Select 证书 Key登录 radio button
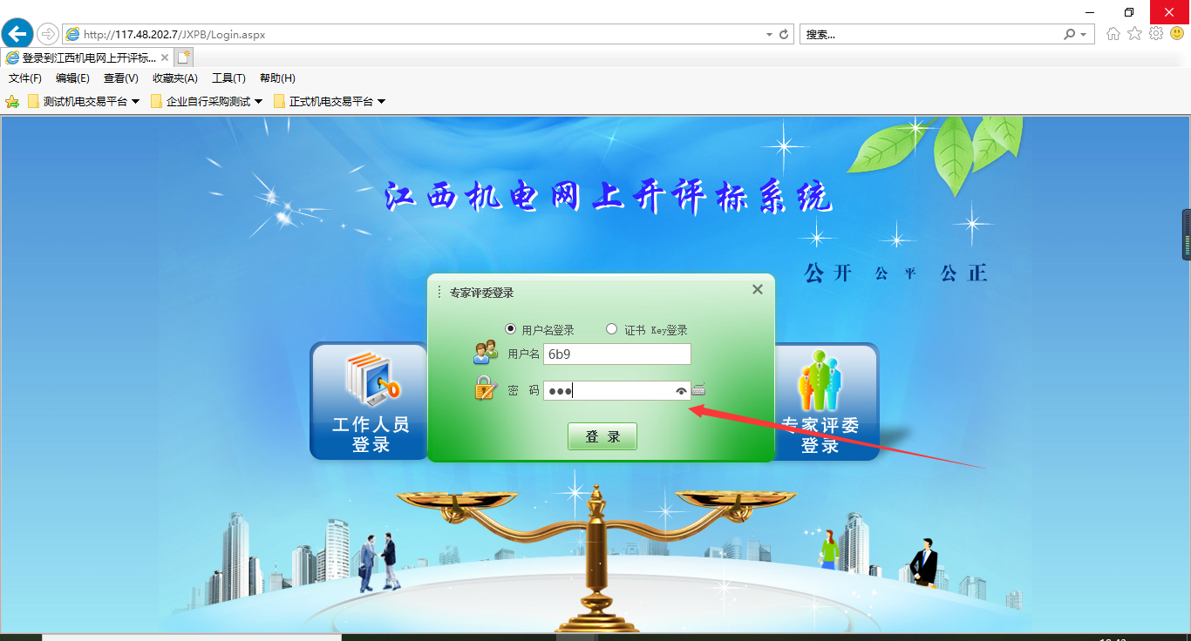The width and height of the screenshot is (1191, 641). pos(612,329)
